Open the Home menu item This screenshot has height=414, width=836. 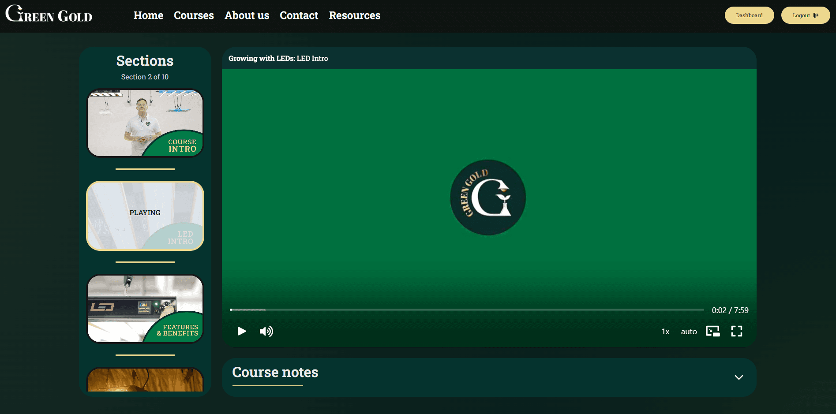pyautogui.click(x=148, y=15)
